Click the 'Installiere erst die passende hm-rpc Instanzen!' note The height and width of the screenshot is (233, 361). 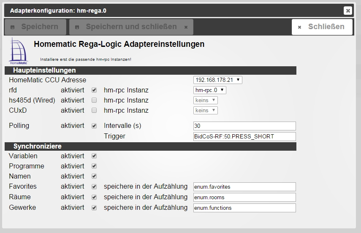pos(86,60)
